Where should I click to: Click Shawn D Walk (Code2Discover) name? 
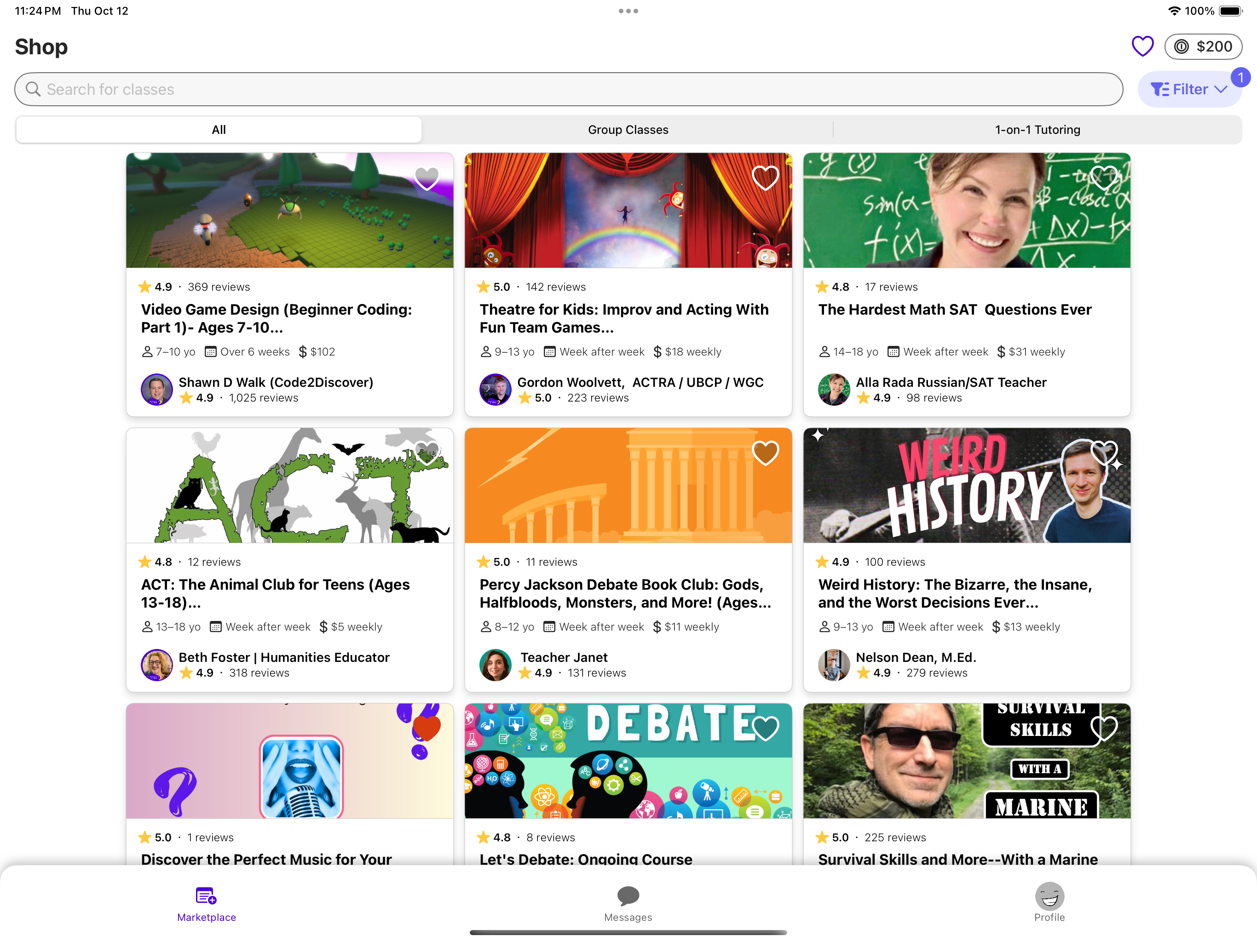tap(276, 382)
